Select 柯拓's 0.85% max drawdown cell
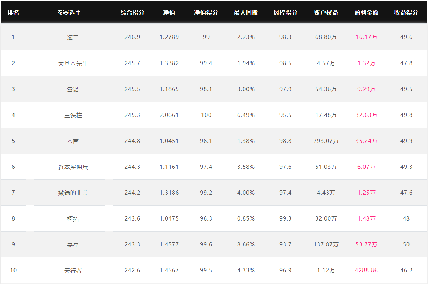 tap(246, 218)
